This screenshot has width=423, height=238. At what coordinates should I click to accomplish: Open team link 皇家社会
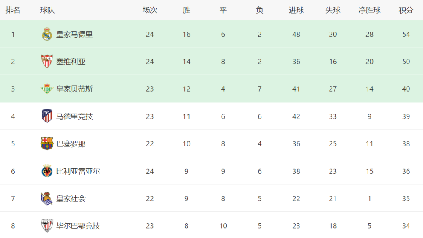tap(71, 199)
